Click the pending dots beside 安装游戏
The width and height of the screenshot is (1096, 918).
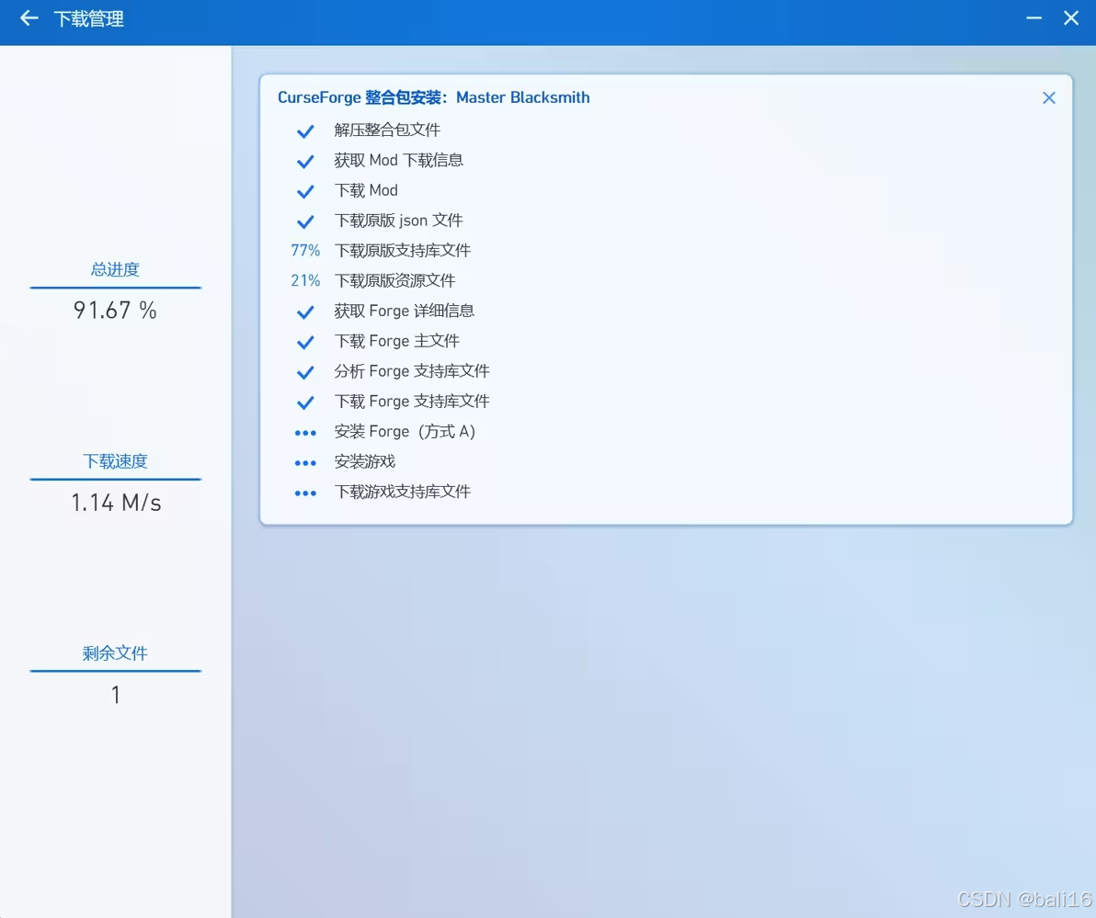(305, 463)
